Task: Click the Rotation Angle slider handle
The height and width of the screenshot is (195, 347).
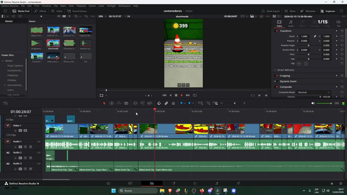Action: click(309, 45)
